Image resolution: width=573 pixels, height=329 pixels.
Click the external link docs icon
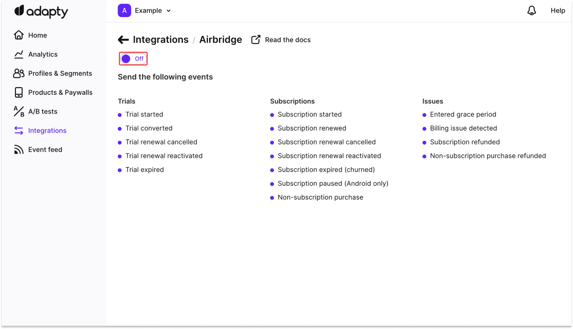256,39
